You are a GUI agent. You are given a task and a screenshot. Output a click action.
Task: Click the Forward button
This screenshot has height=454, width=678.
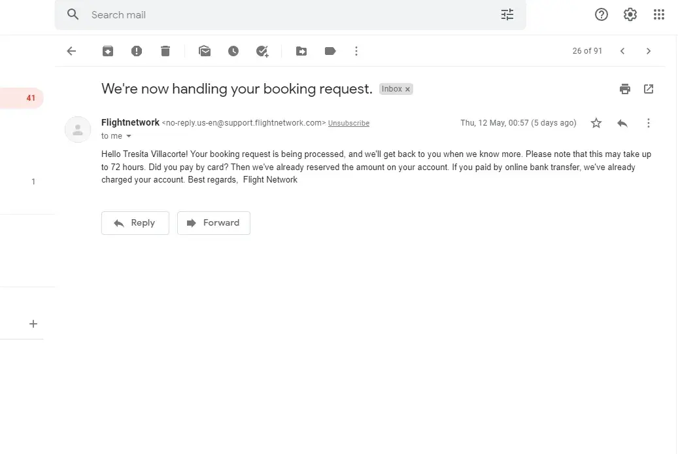point(214,223)
